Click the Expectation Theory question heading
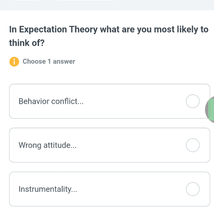214x217 pixels. point(109,36)
